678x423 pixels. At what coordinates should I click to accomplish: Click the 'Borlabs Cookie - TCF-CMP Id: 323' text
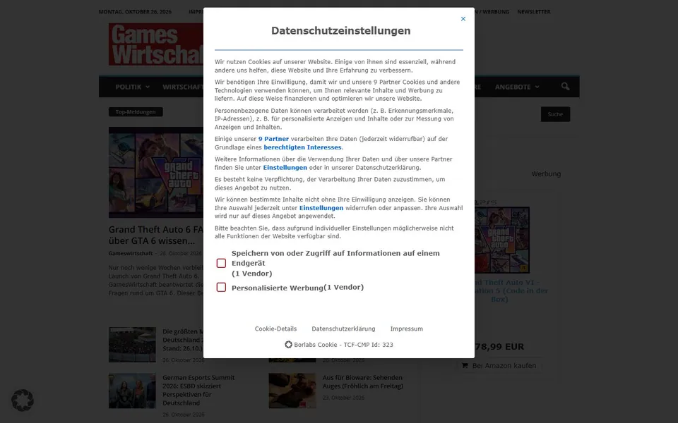coord(343,345)
